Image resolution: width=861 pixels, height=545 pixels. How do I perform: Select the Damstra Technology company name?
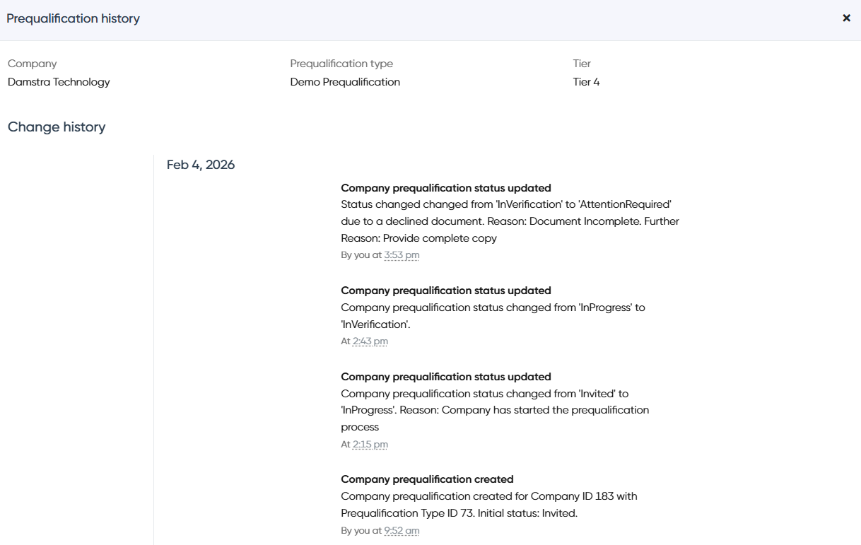59,82
